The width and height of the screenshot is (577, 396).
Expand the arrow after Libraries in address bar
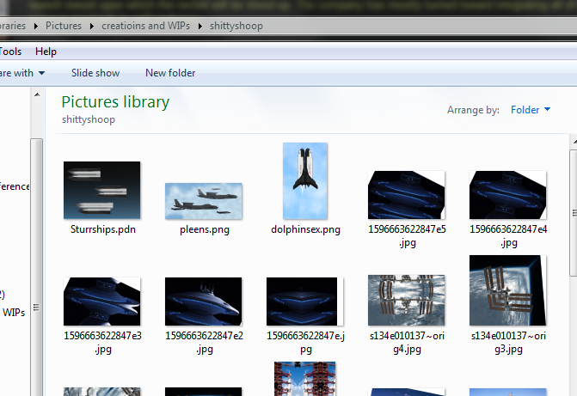click(x=36, y=26)
